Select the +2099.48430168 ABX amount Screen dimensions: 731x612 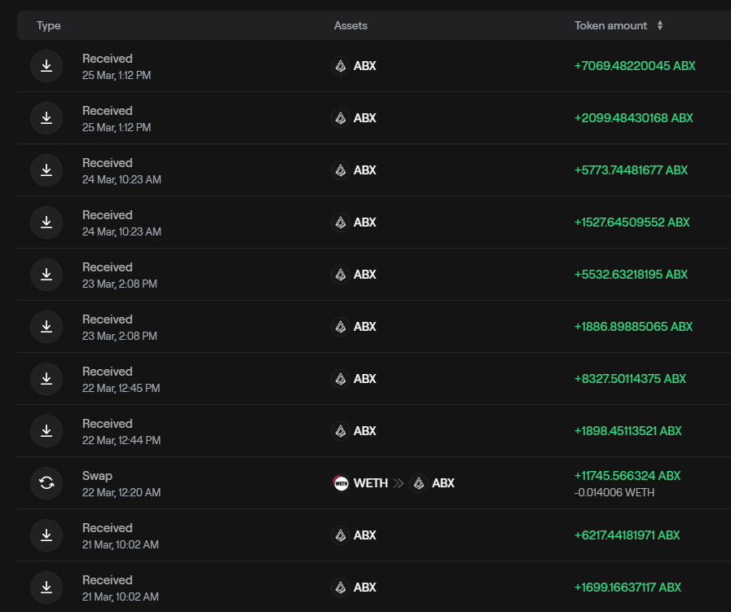pyautogui.click(x=634, y=118)
